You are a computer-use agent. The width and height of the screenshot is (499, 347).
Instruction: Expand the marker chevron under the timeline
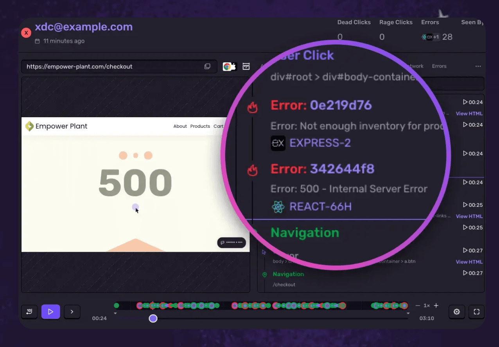point(115,313)
